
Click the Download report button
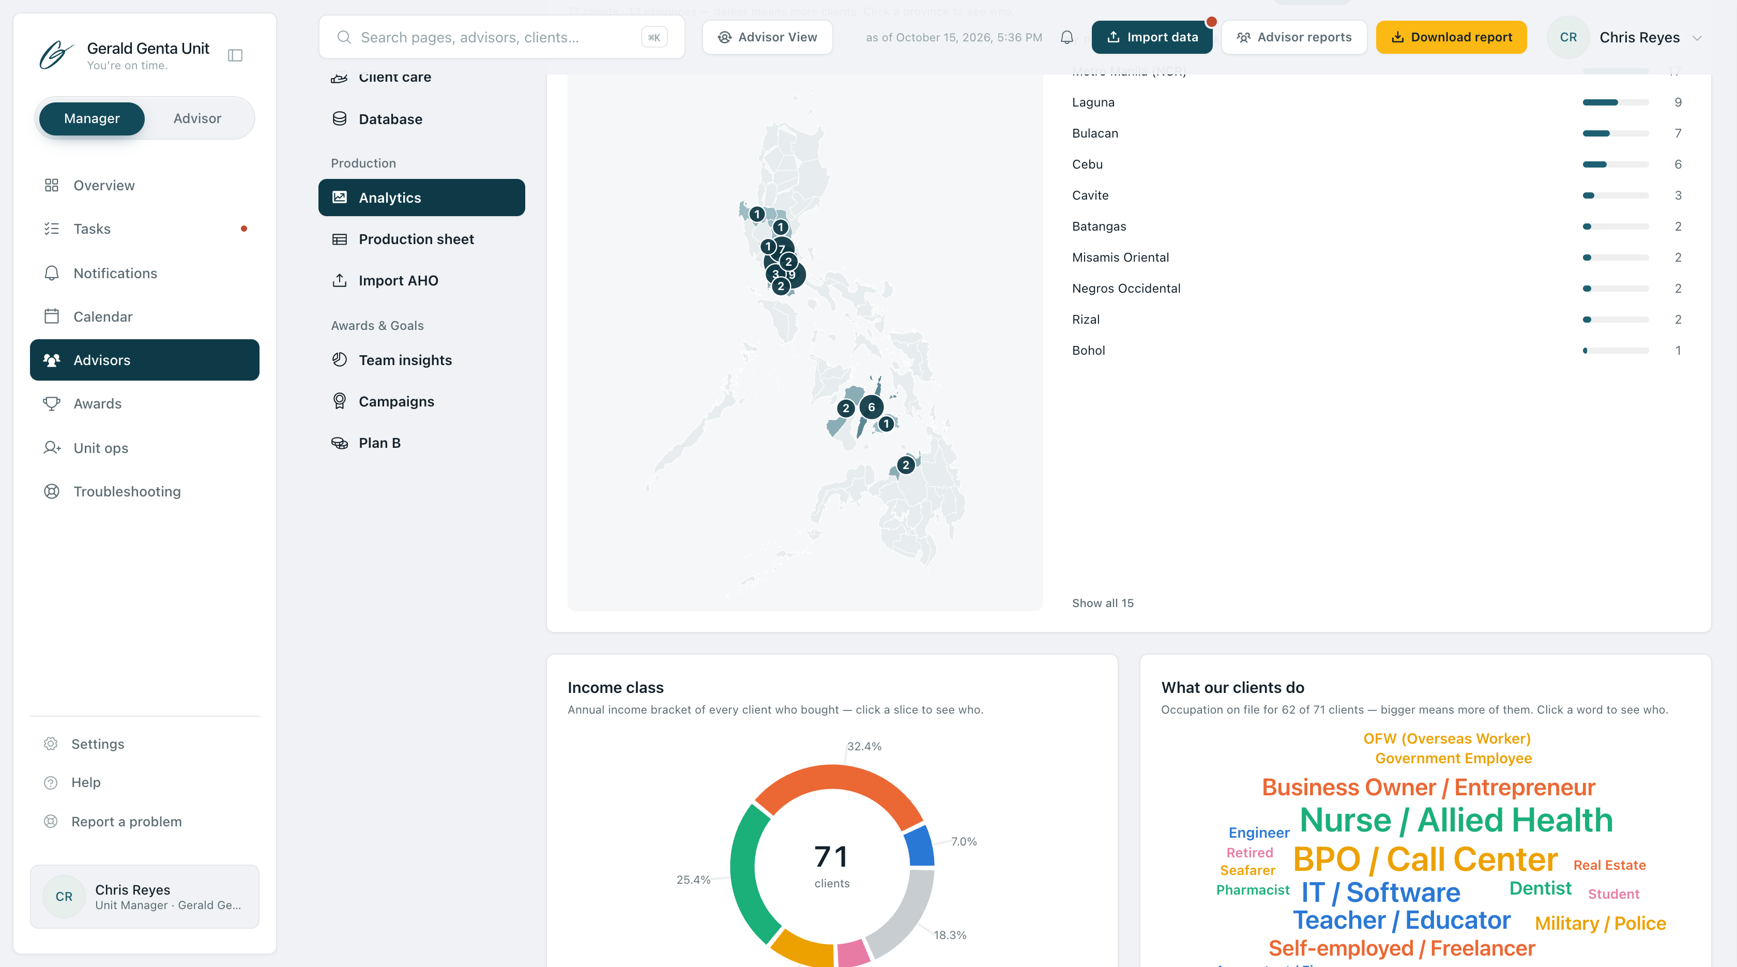click(1451, 37)
